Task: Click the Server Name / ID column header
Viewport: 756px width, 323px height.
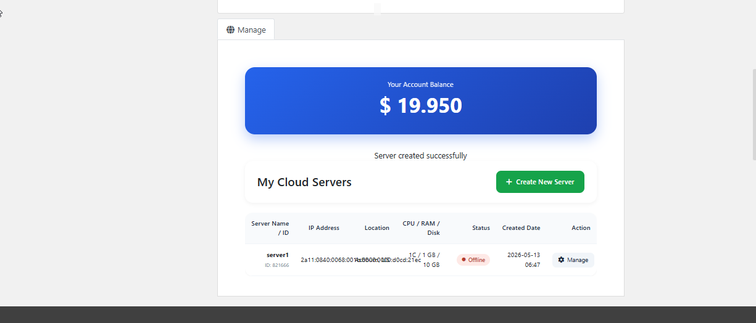Action: pyautogui.click(x=270, y=228)
